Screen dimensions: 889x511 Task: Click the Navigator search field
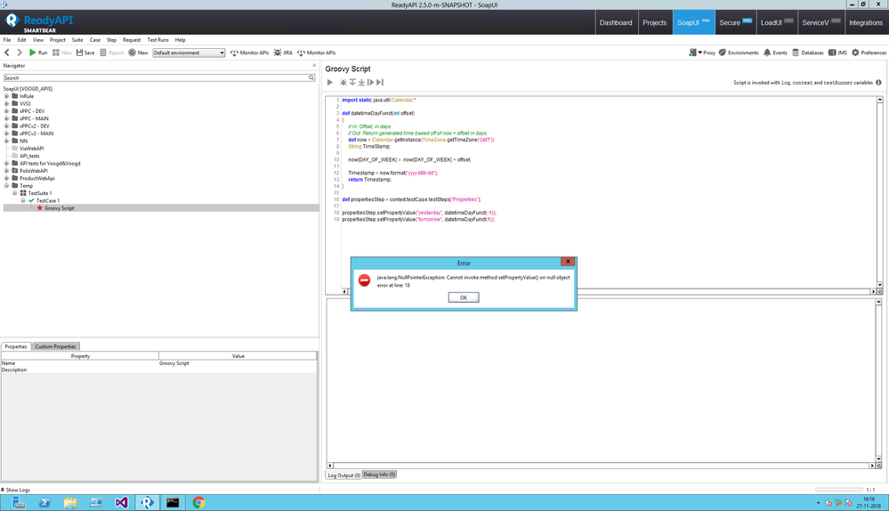(156, 77)
